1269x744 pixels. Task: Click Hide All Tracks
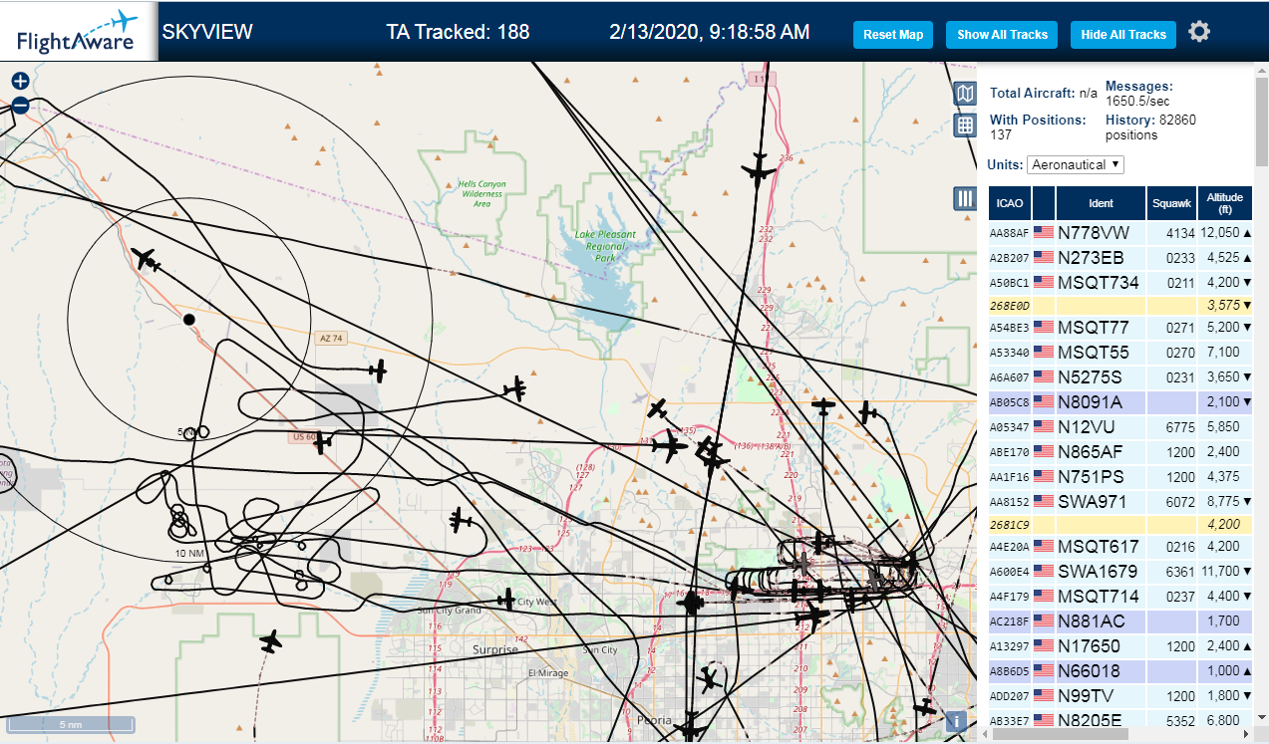tap(1123, 34)
